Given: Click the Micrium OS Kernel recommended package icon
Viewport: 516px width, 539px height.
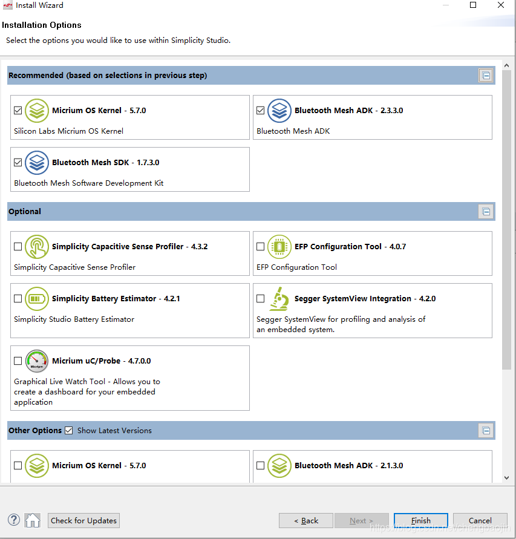Looking at the screenshot, I should pyautogui.click(x=37, y=111).
